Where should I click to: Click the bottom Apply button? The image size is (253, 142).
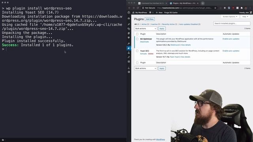[162, 68]
